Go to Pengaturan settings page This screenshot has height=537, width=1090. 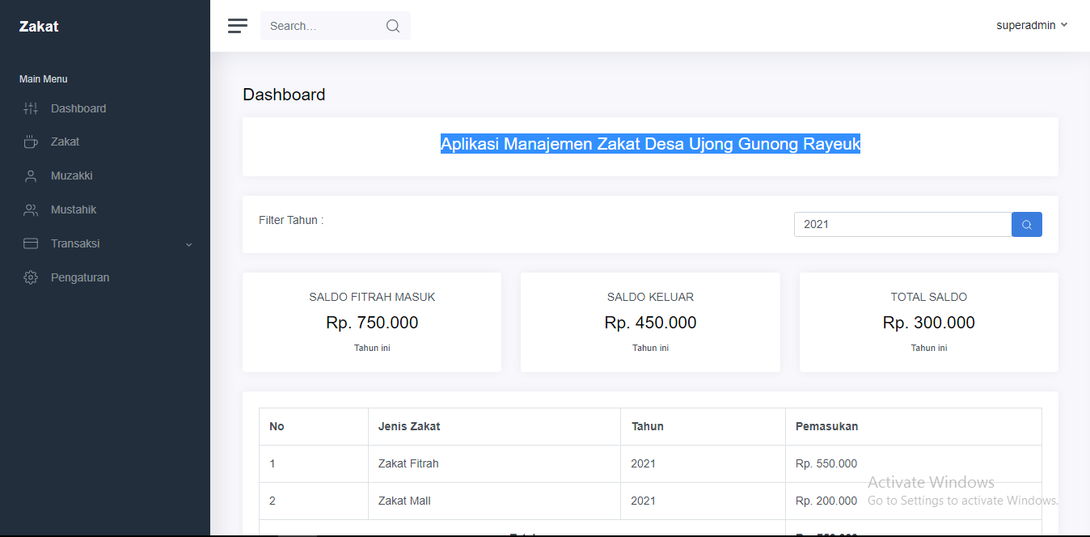tap(80, 277)
